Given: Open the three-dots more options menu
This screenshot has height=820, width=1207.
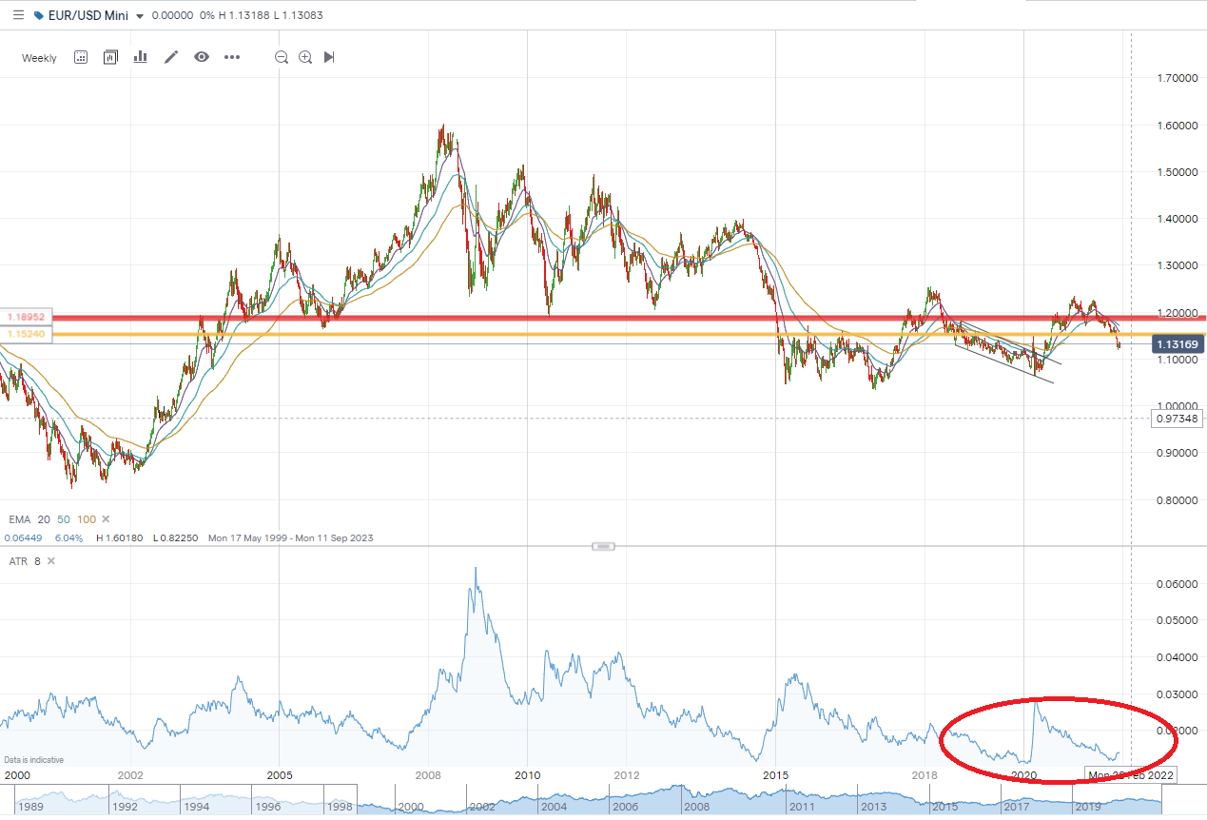Looking at the screenshot, I should (x=232, y=57).
